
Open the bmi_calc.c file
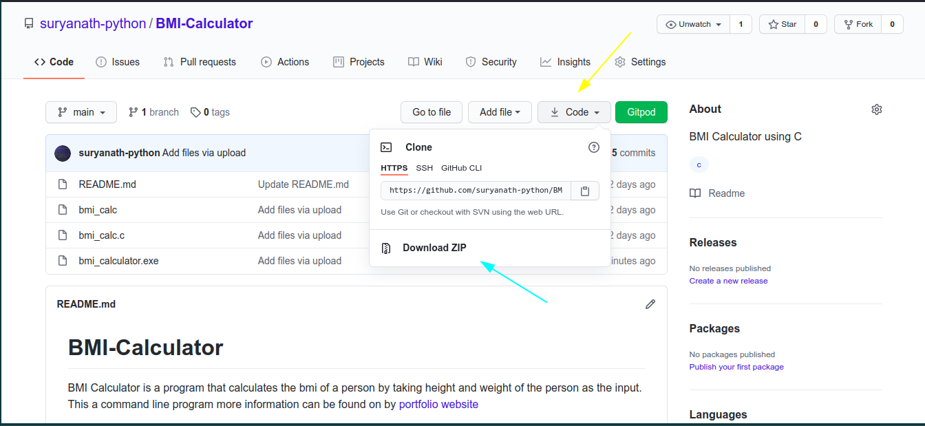point(102,235)
